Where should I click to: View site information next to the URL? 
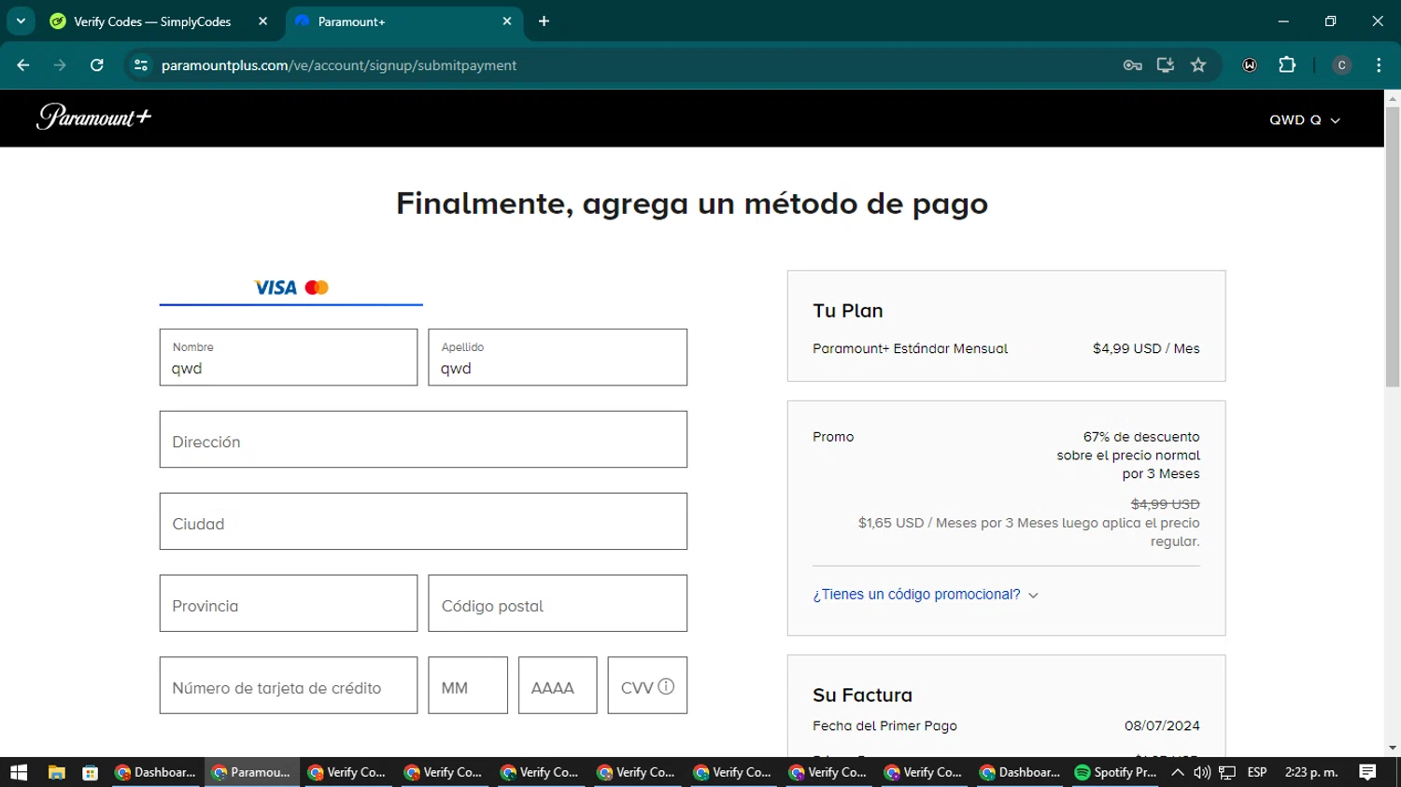[x=141, y=65]
